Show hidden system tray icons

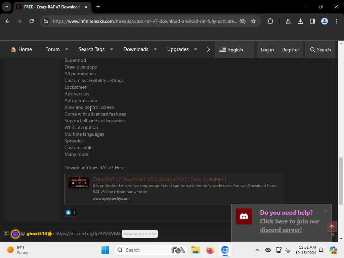(257, 250)
